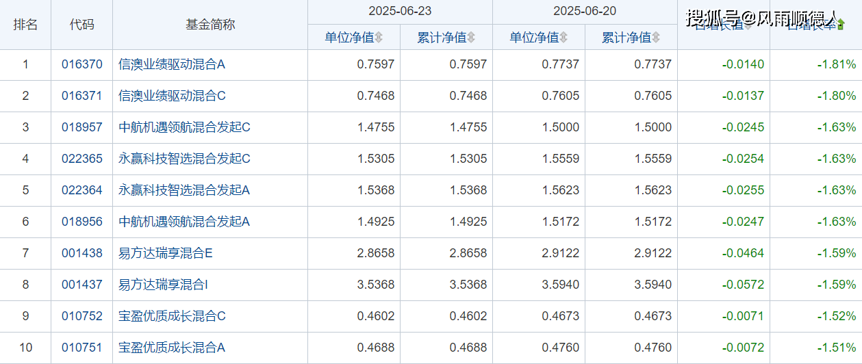Select growth rate -1.51% for 010751
The width and height of the screenshot is (862, 364).
click(836, 348)
